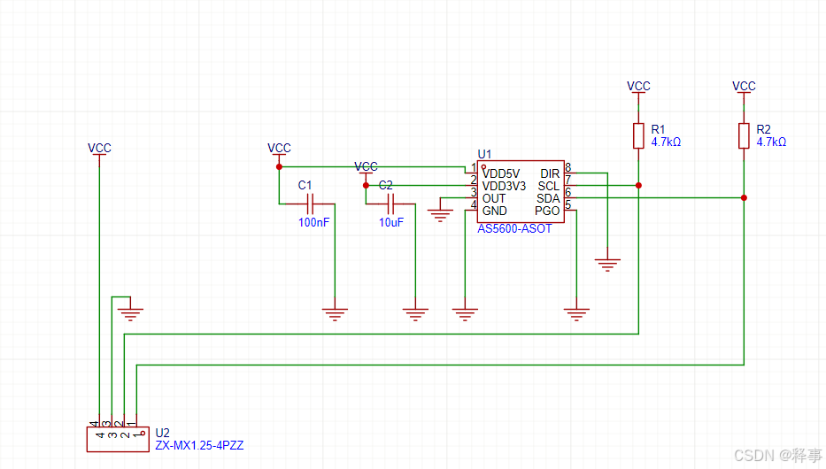This screenshot has height=469, width=826.
Task: Click the DIR pin label on U1
Action: [x=550, y=173]
